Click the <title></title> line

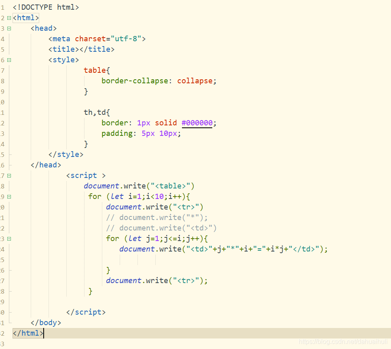[81, 49]
